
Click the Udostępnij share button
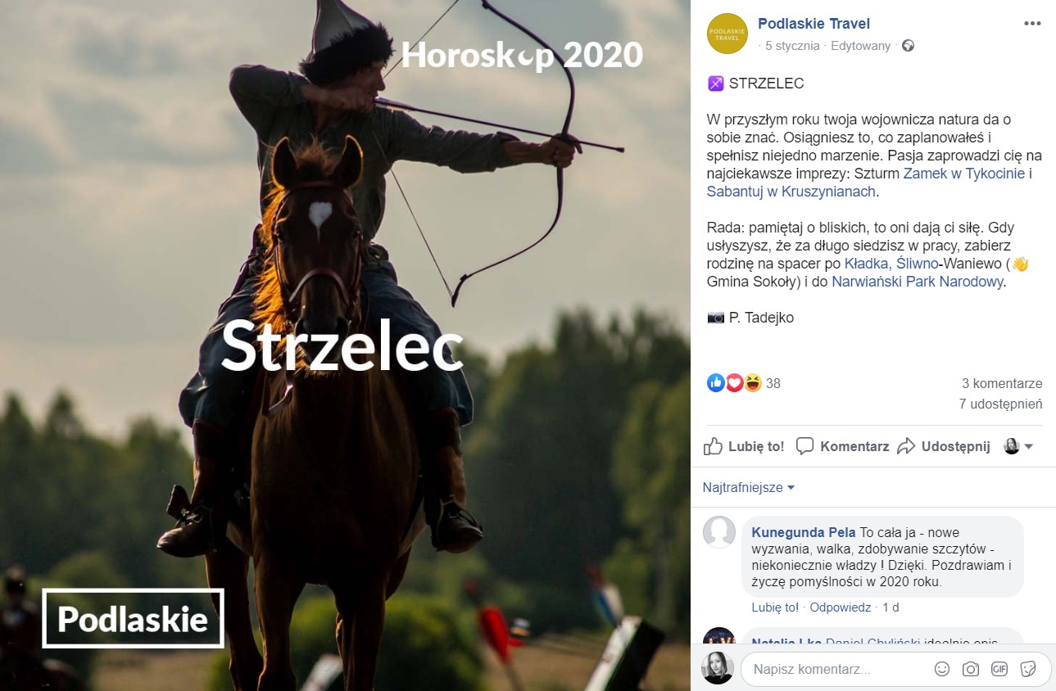tap(944, 446)
